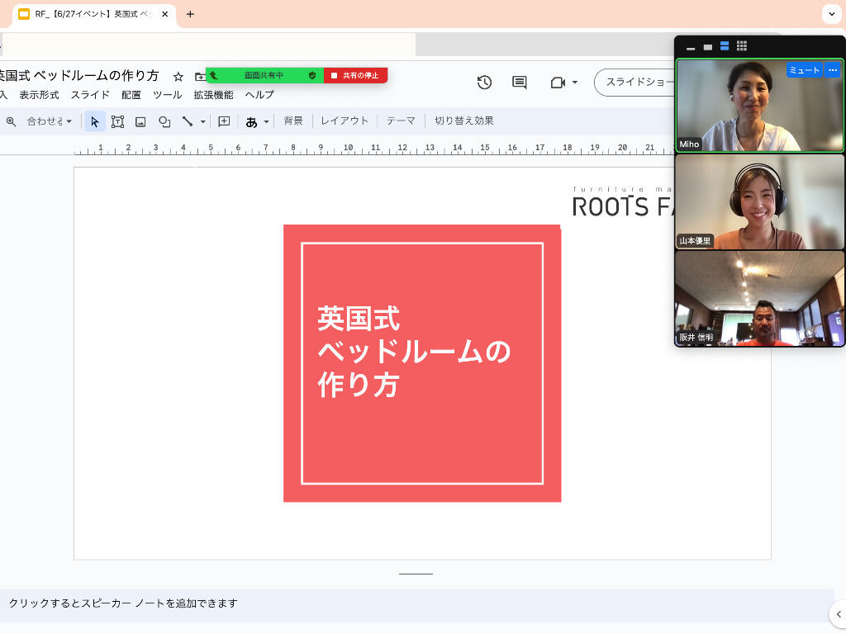The height and width of the screenshot is (634, 846).
Task: Choose the text box tool
Action: pyautogui.click(x=117, y=121)
